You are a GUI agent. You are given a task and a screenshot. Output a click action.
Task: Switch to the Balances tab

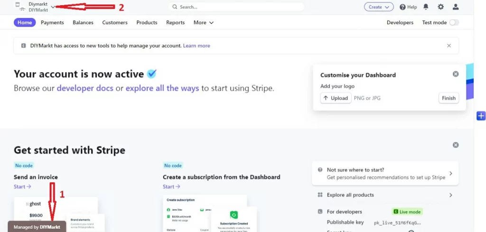83,22
